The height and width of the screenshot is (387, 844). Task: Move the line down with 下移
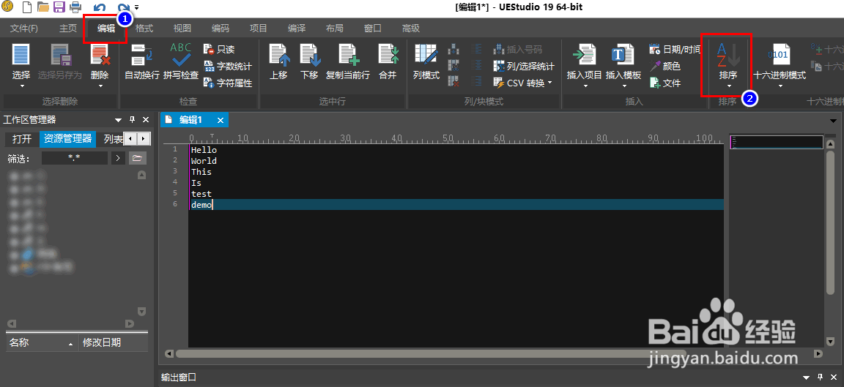[x=309, y=62]
